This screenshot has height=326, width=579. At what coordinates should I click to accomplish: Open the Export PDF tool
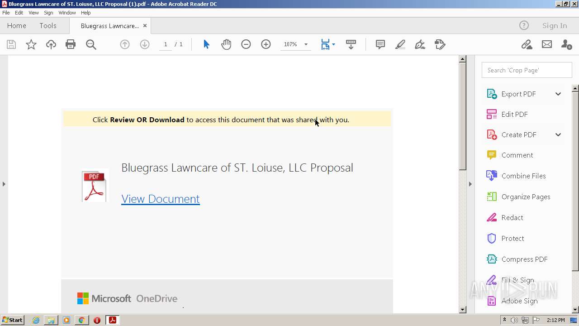[518, 94]
